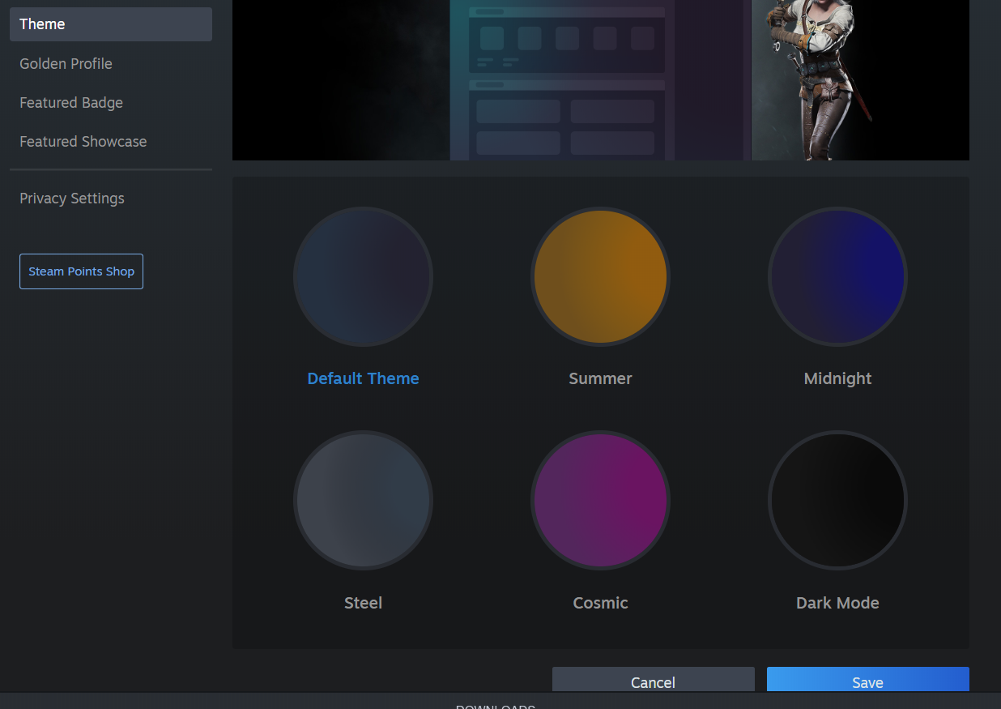Select the Default Theme color circle
Image resolution: width=1001 pixels, height=709 pixels.
363,277
